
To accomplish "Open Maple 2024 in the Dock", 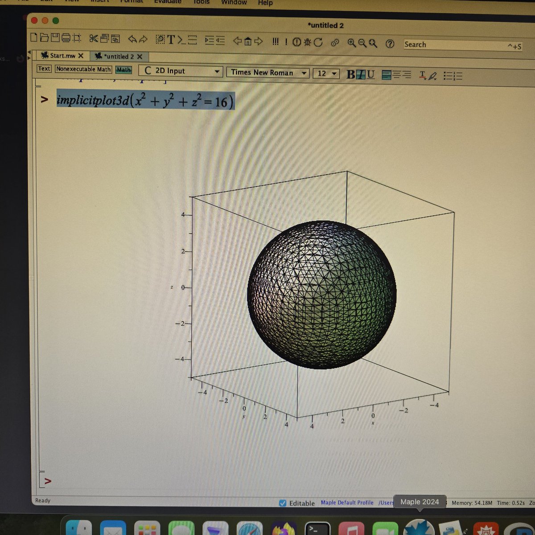I will tap(419, 528).
